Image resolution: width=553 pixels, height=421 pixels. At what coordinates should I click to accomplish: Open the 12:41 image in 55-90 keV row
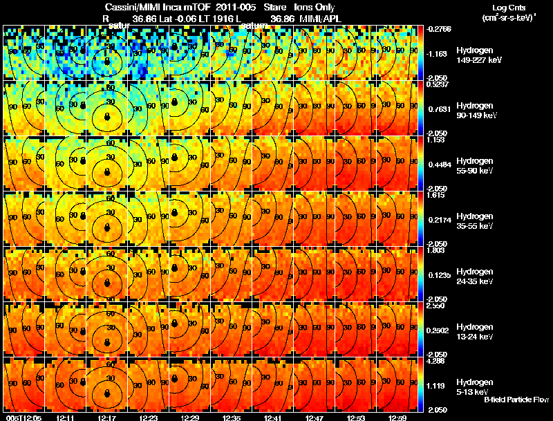(x=272, y=164)
